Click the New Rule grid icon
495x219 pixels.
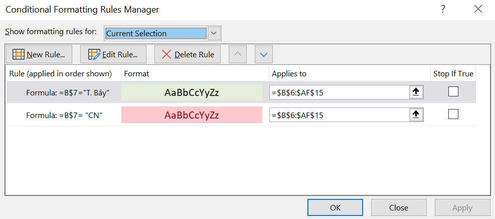pos(19,54)
